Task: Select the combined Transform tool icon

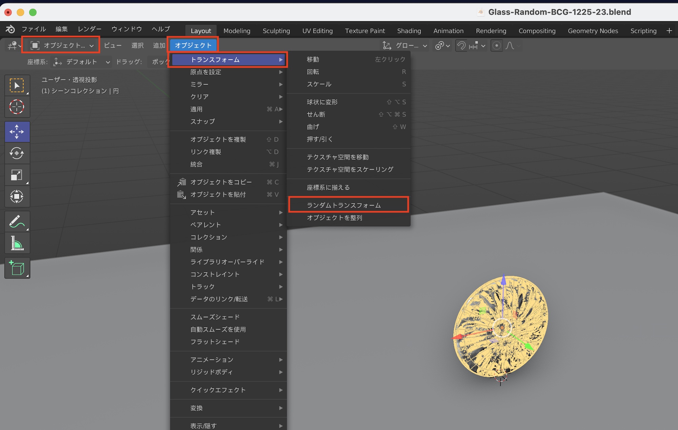Action: click(17, 197)
